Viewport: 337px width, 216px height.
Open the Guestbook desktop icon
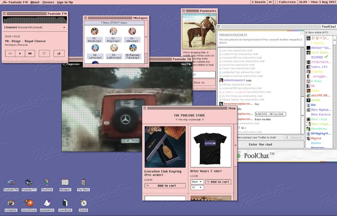65,205
